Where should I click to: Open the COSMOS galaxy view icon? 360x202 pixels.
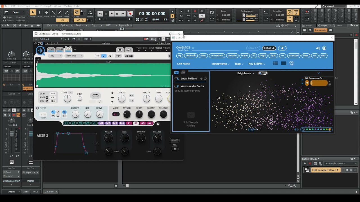[291, 63]
